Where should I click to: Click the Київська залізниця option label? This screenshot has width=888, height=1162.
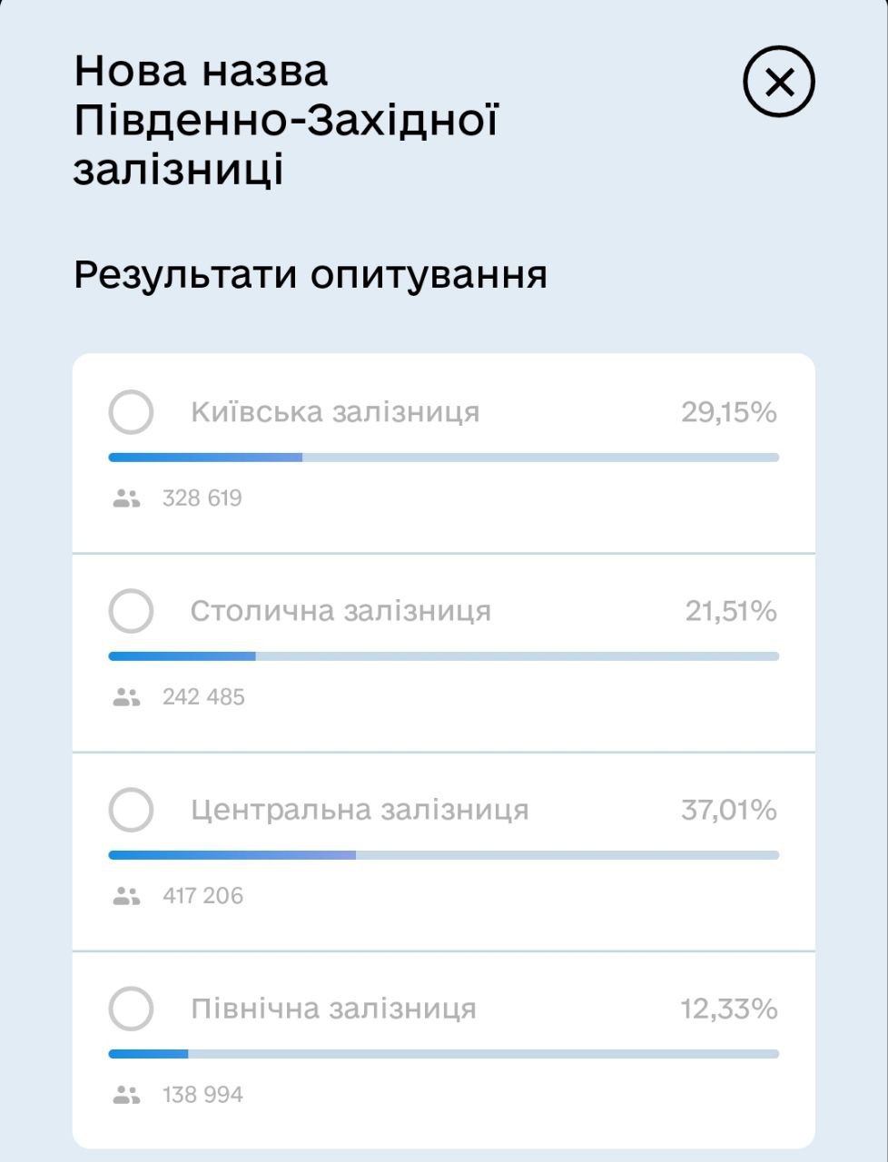coord(335,412)
